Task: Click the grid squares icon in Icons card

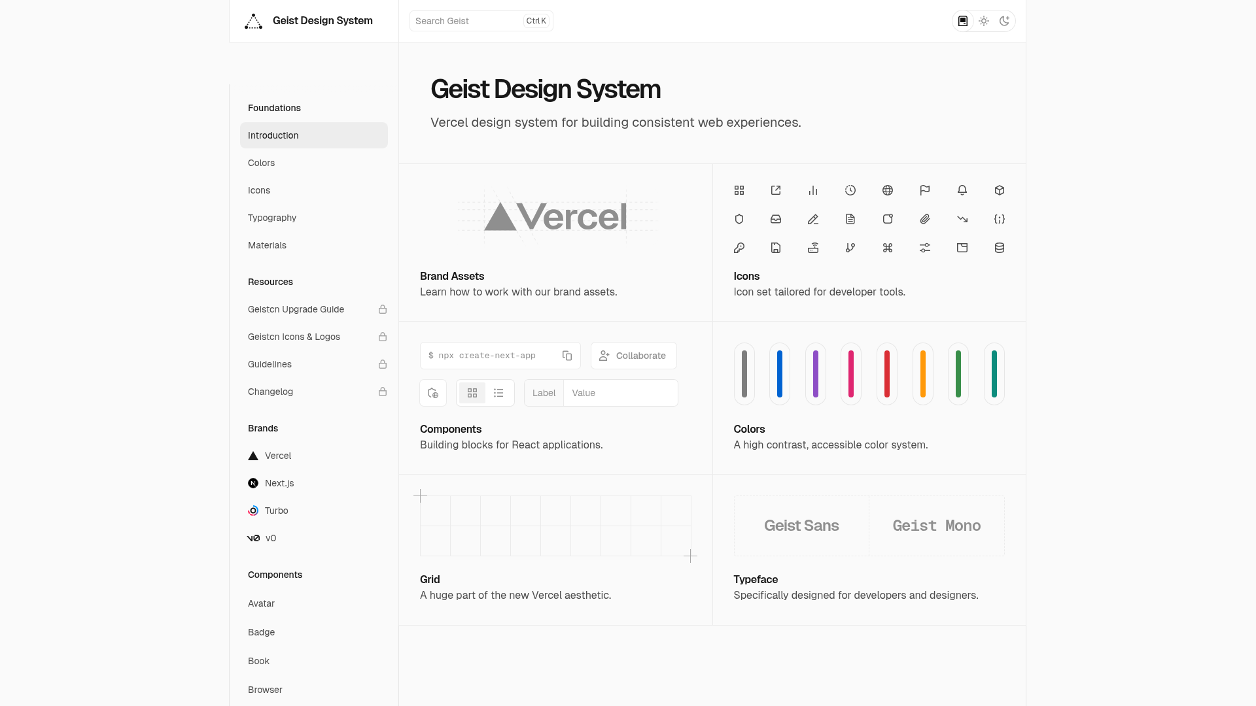Action: (x=739, y=190)
